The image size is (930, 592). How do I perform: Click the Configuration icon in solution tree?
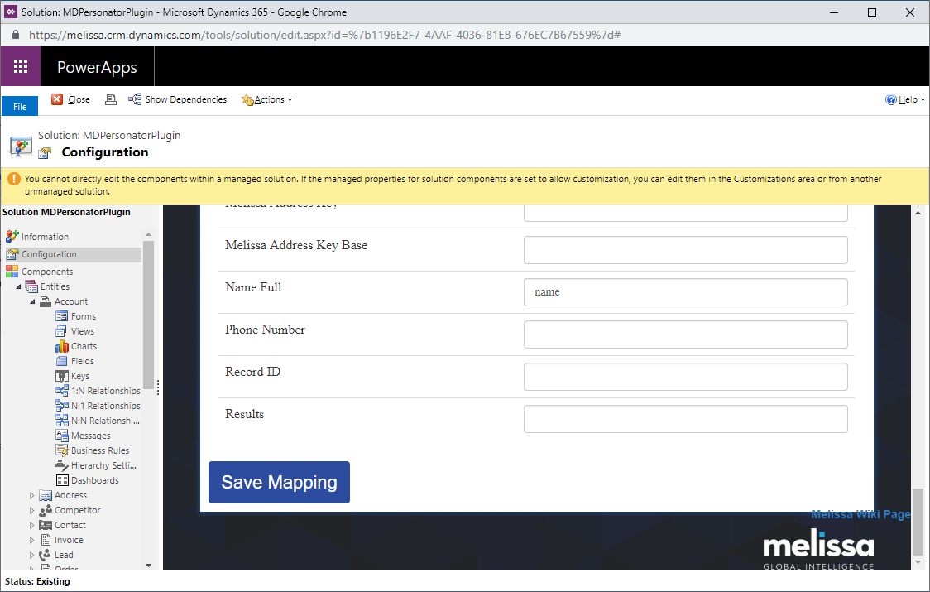tap(12, 254)
